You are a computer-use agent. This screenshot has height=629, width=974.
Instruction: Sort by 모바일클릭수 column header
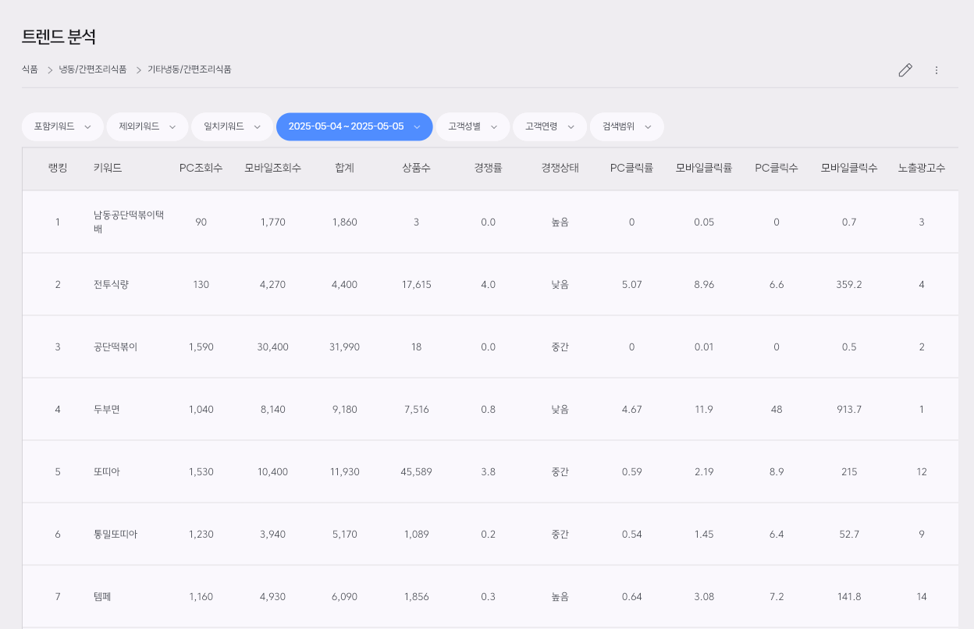pos(849,168)
